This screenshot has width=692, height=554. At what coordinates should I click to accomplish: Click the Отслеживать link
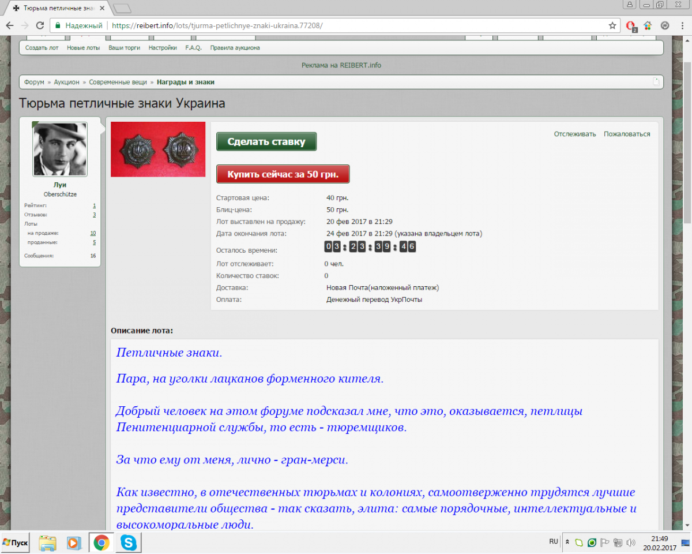[574, 134]
